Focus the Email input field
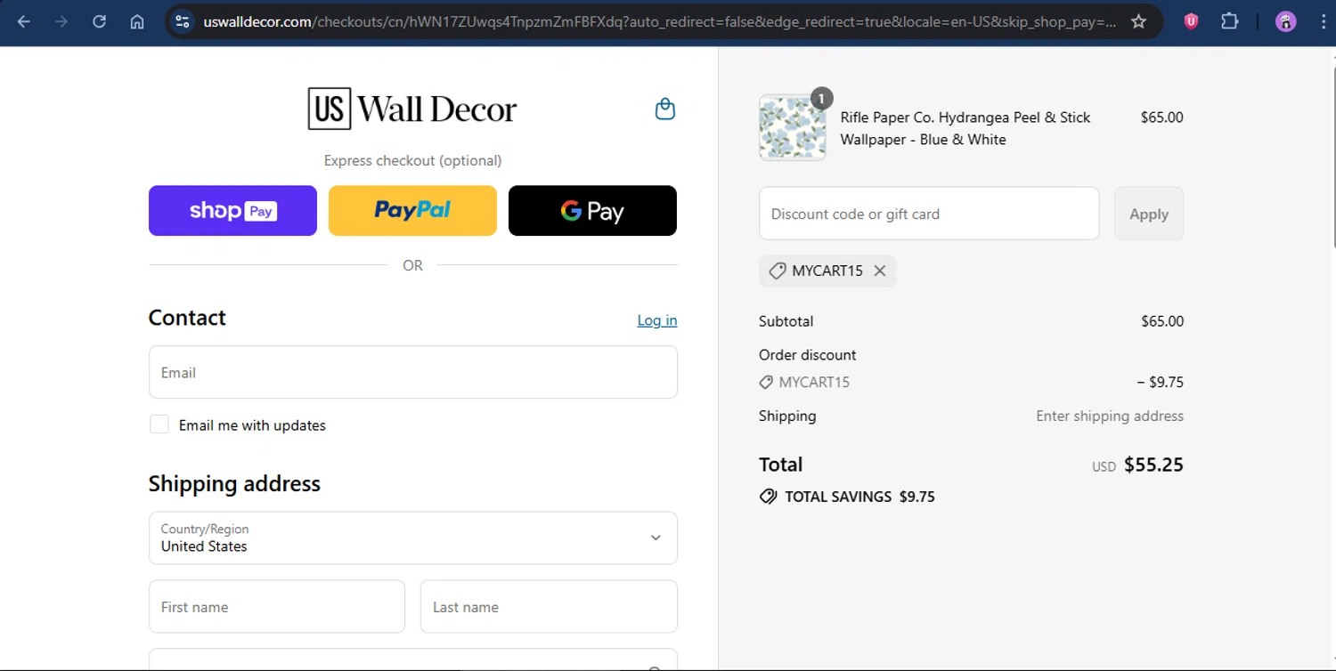This screenshot has width=1336, height=671. click(413, 372)
